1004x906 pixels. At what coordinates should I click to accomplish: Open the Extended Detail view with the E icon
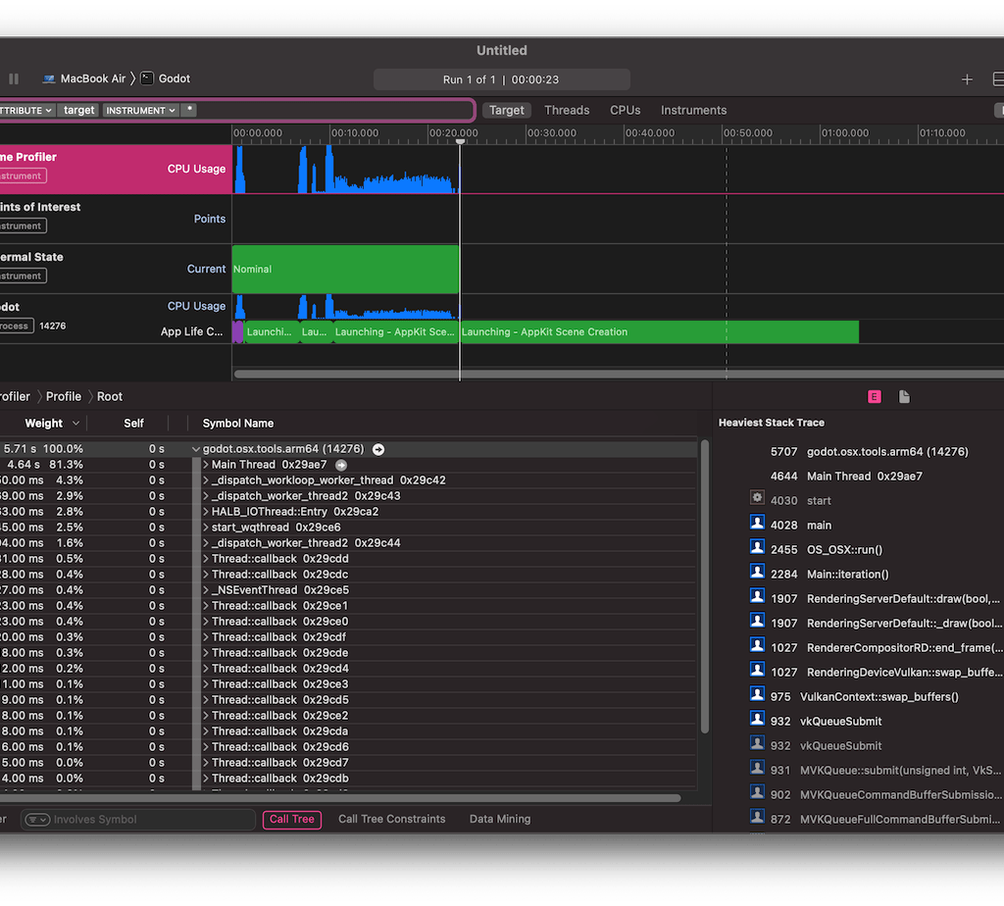point(874,396)
